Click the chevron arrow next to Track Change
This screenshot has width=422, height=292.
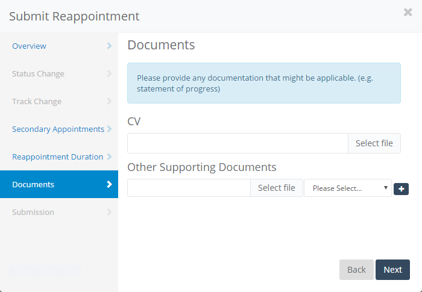pyautogui.click(x=109, y=101)
